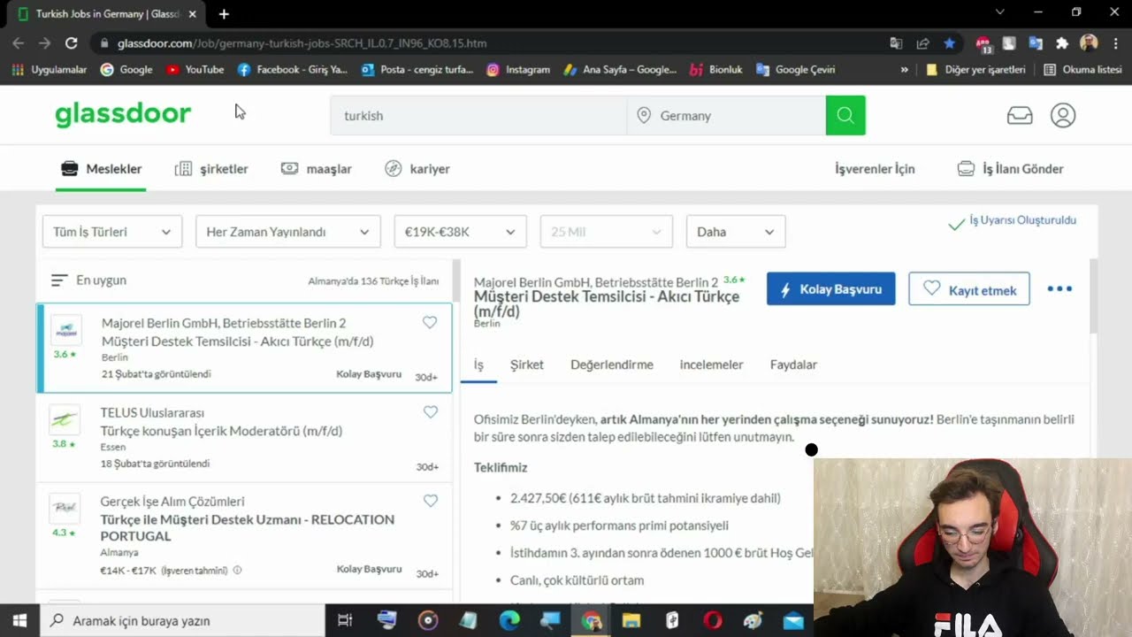Open Task View in the taskbar

click(346, 621)
